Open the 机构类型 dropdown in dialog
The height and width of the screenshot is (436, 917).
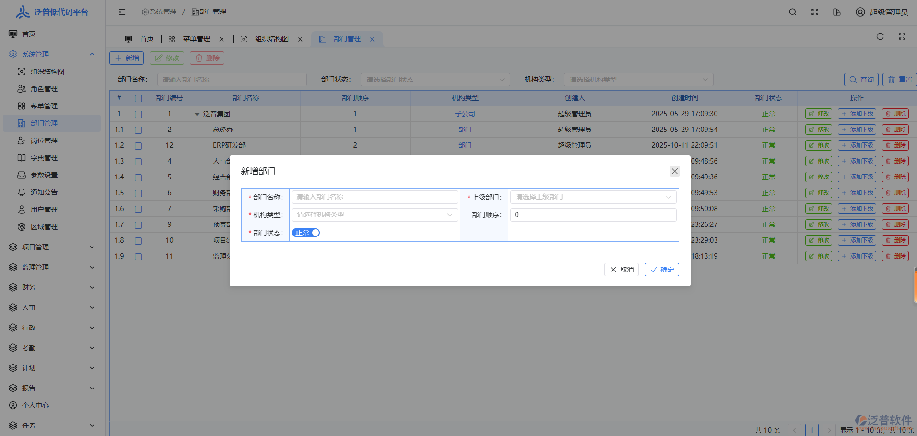374,215
